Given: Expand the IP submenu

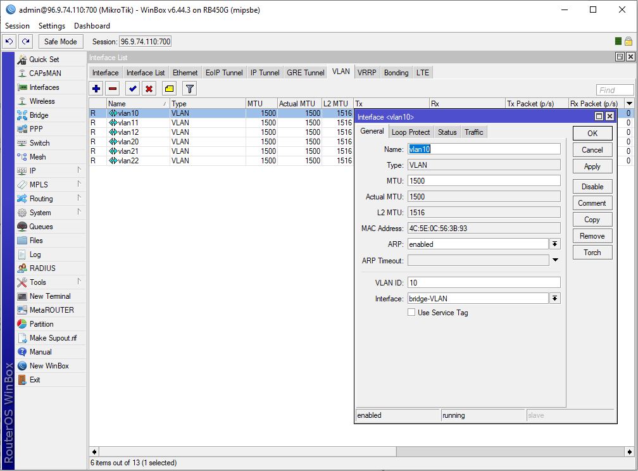Looking at the screenshot, I should click(79, 170).
